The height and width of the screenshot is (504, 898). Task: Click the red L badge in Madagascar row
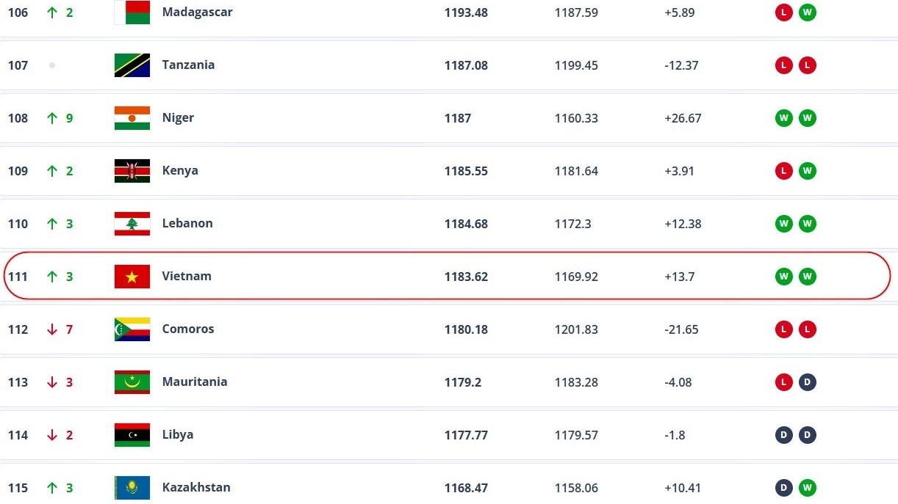[784, 12]
